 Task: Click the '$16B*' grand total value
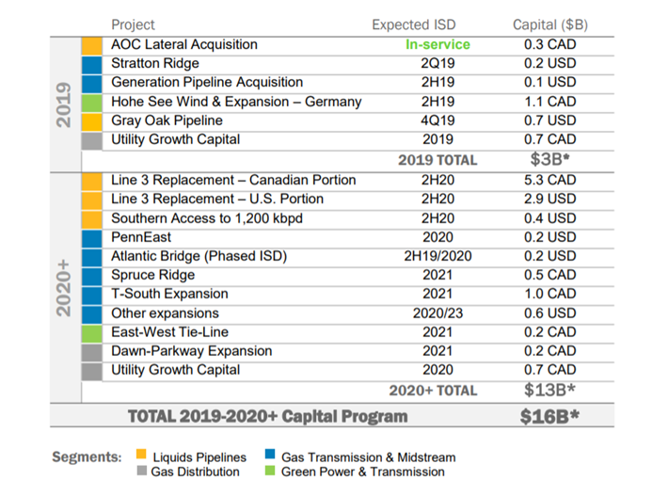point(550,417)
